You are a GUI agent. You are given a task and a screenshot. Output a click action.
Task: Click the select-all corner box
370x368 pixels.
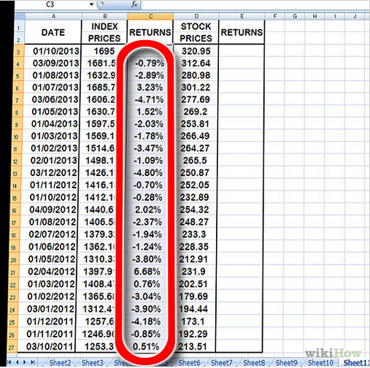[x=20, y=17]
